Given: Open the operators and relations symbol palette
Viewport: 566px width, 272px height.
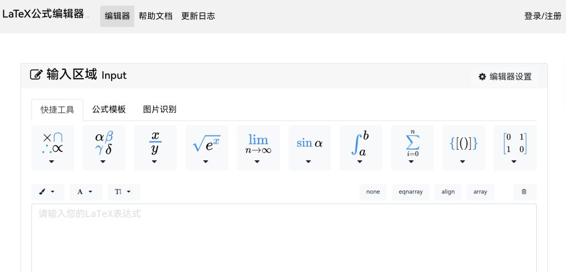Looking at the screenshot, I should [x=53, y=147].
